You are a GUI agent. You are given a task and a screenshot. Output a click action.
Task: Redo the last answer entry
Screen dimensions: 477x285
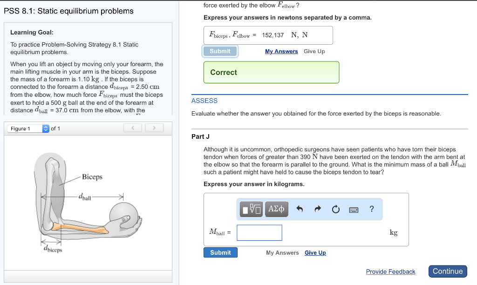(317, 209)
